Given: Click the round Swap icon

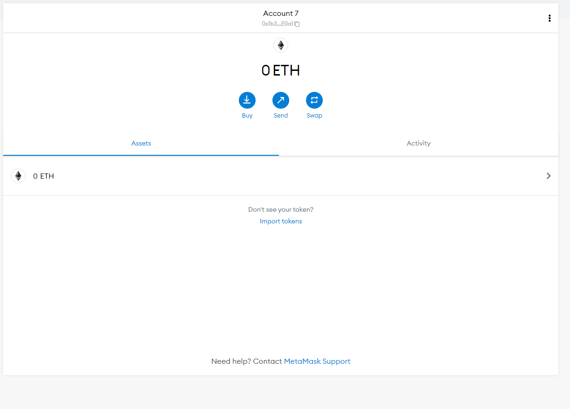Looking at the screenshot, I should click(x=314, y=100).
